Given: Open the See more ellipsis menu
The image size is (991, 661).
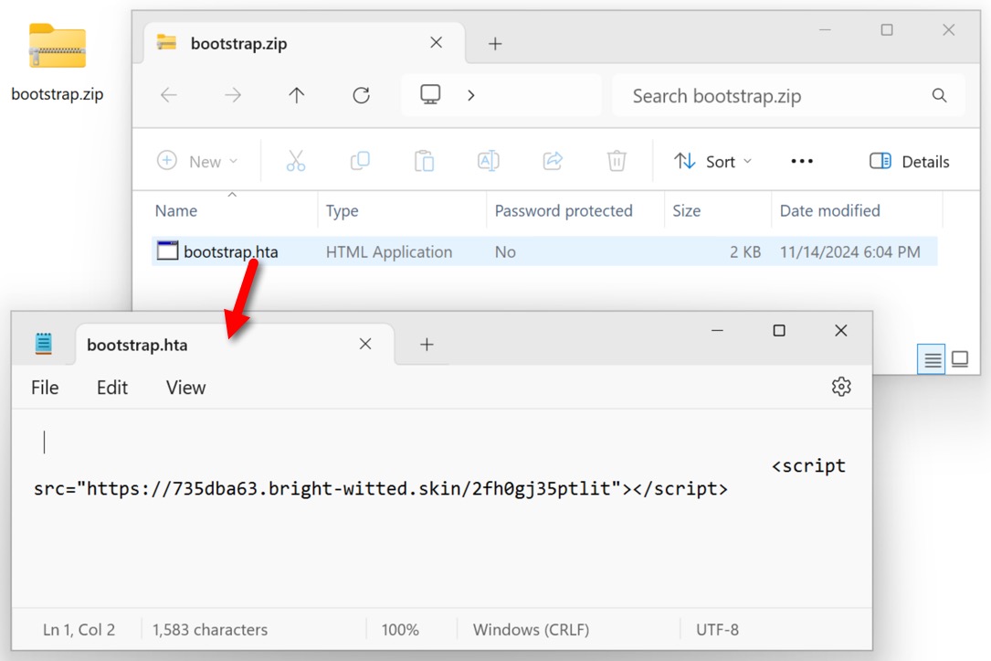Looking at the screenshot, I should 802,161.
